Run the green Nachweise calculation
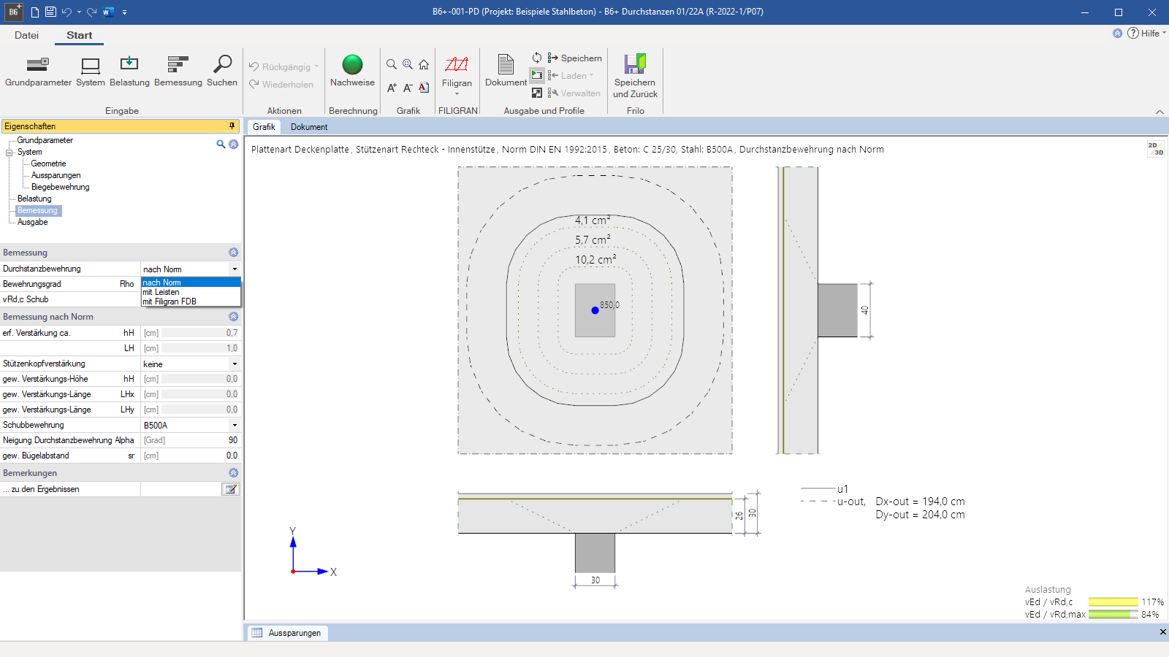The width and height of the screenshot is (1169, 657). [352, 72]
